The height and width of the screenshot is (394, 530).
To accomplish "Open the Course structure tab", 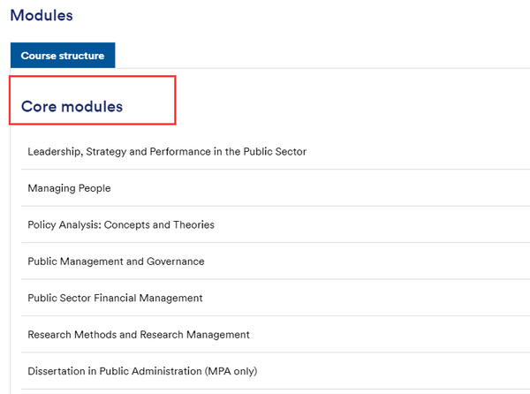I will tap(63, 55).
